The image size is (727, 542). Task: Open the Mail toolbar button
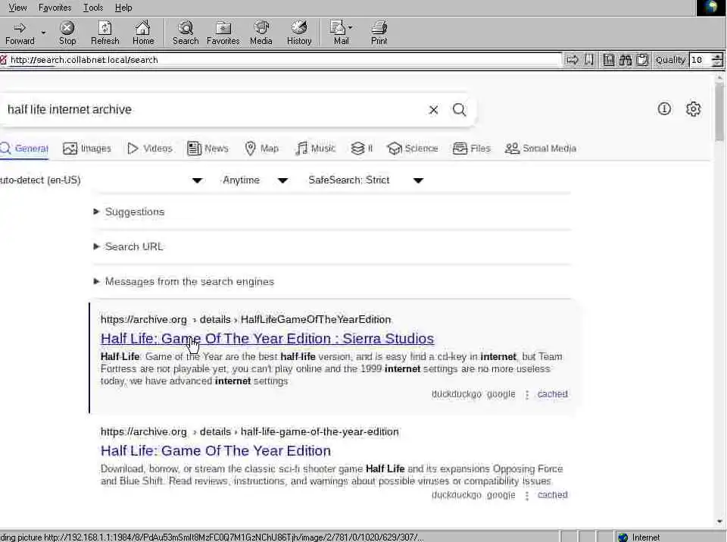(x=341, y=33)
